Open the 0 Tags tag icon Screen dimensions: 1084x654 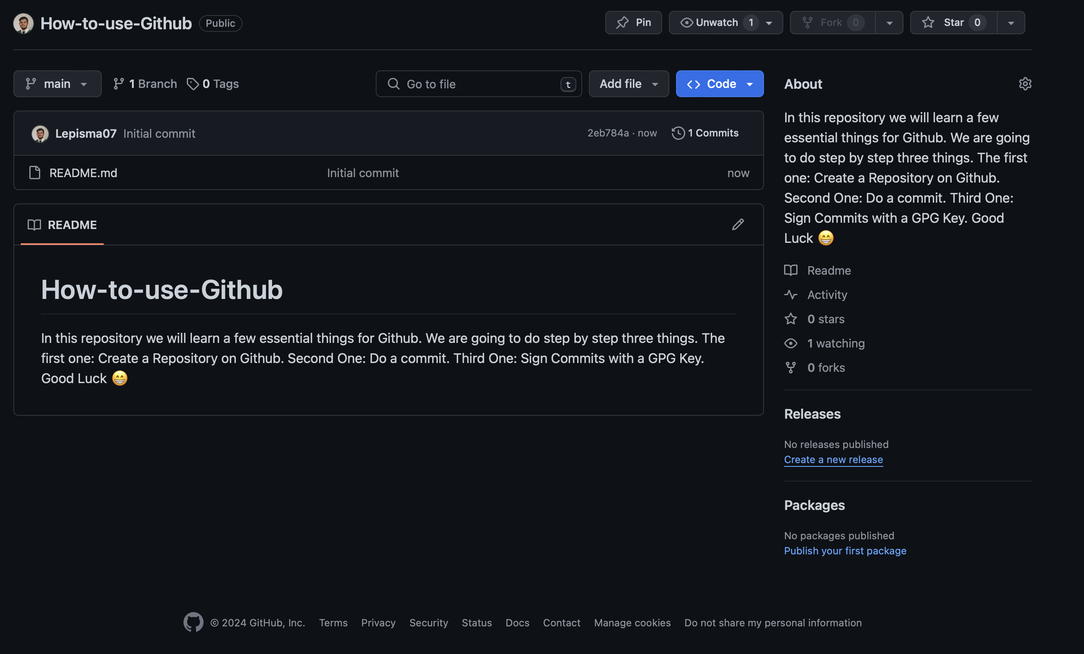[x=192, y=84]
